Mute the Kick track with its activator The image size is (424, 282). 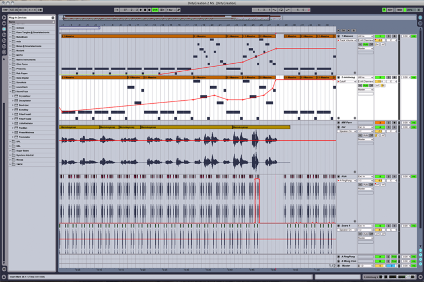[x=380, y=177]
